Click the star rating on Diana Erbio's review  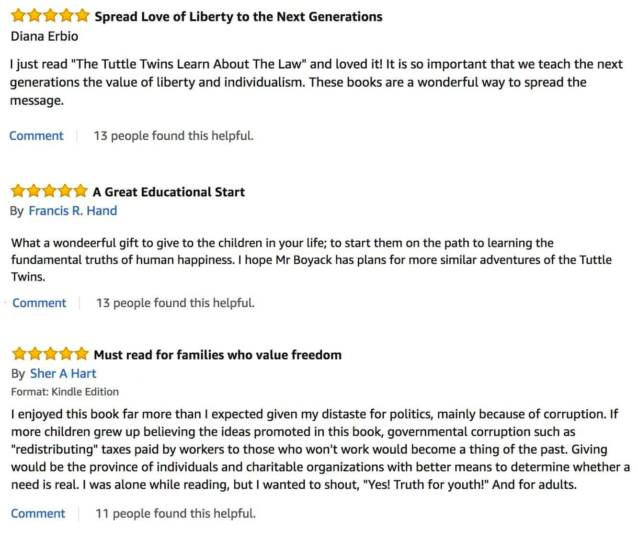pos(50,16)
